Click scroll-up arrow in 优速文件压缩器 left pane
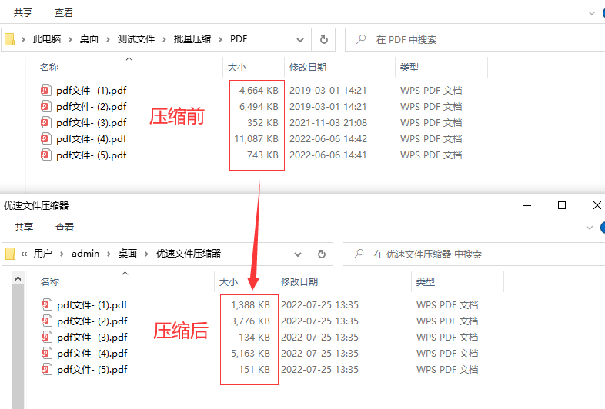 [x=18, y=278]
